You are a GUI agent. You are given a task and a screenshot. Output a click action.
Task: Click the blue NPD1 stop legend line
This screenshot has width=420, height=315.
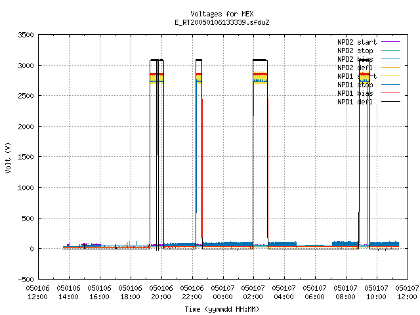[391, 85]
